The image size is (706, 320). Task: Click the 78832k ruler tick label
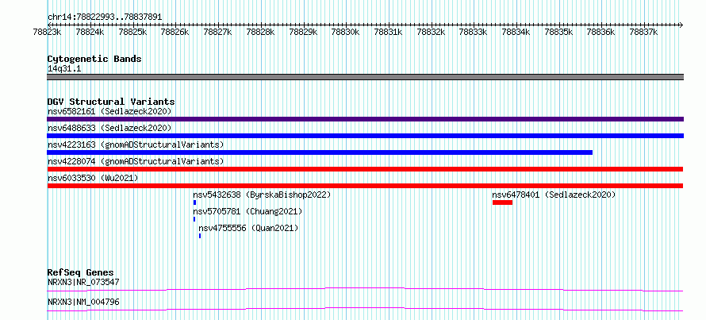(x=432, y=32)
